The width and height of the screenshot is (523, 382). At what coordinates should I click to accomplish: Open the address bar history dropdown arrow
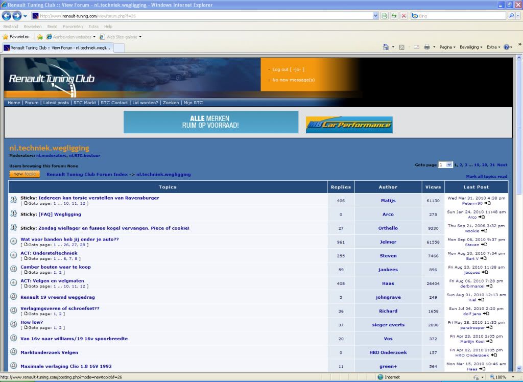point(375,16)
